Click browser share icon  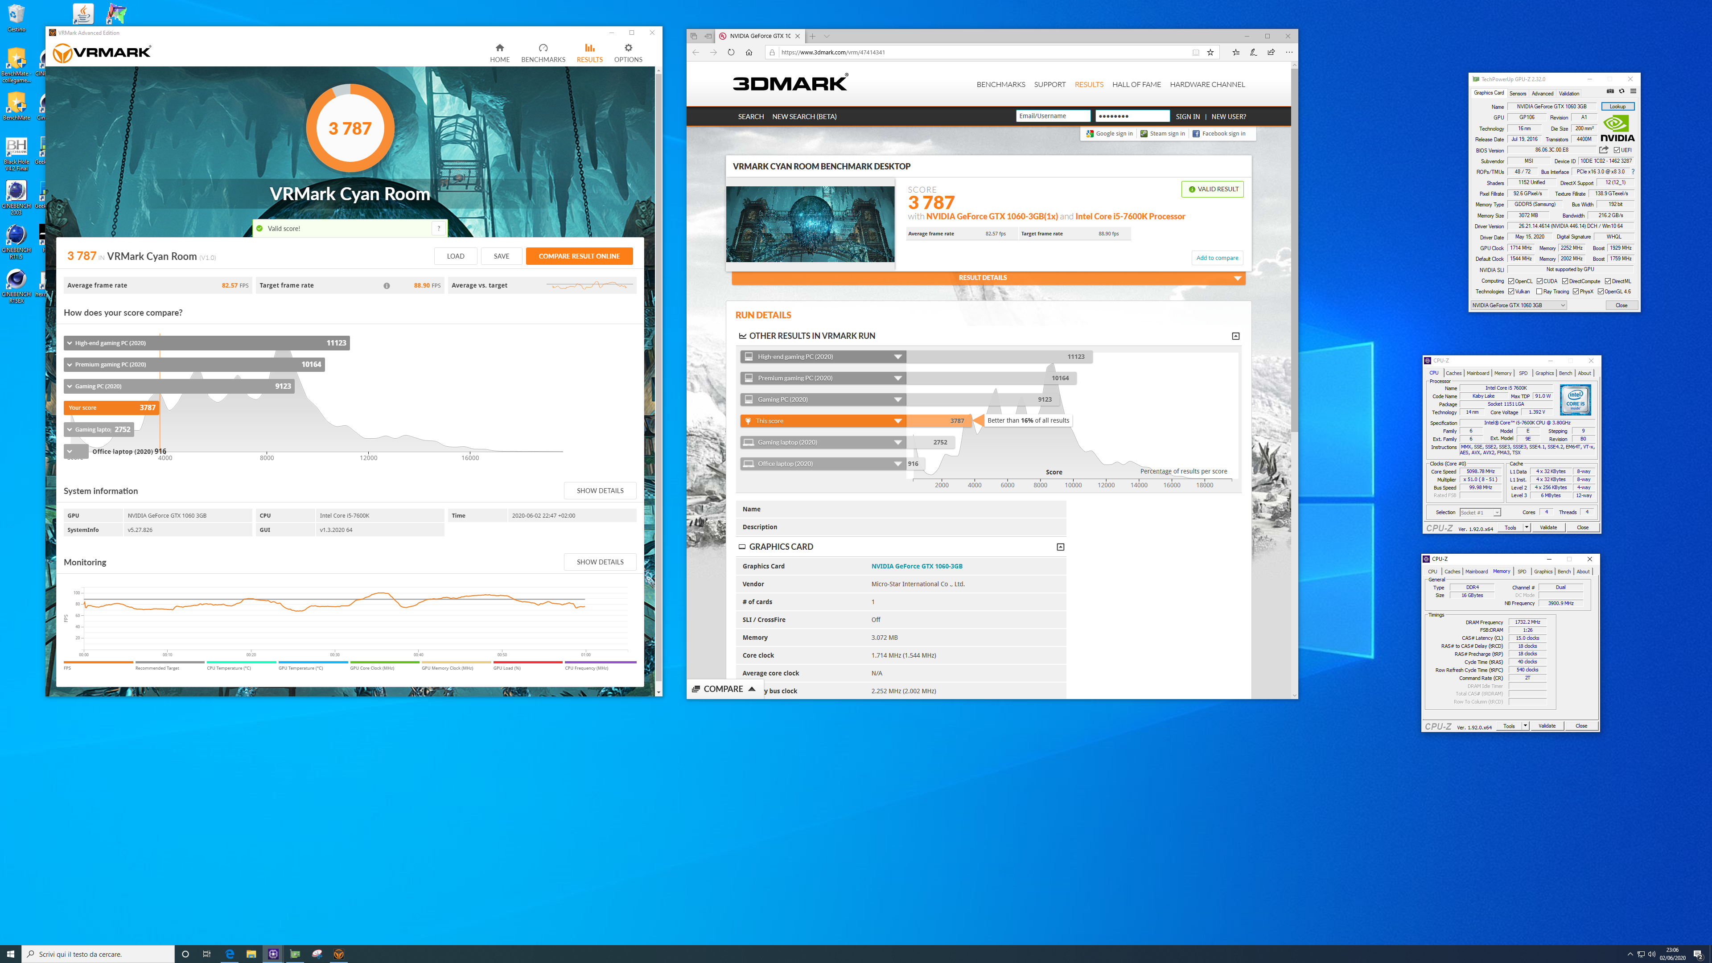[x=1272, y=53]
